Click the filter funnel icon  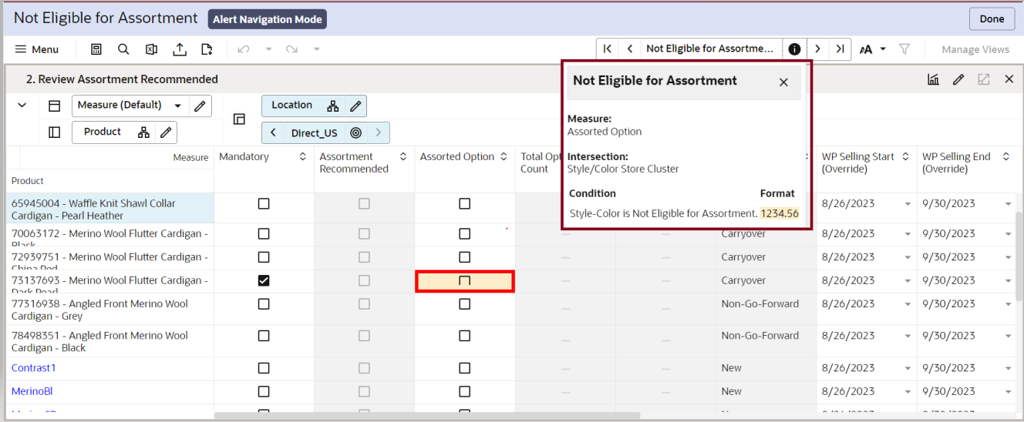(x=904, y=49)
